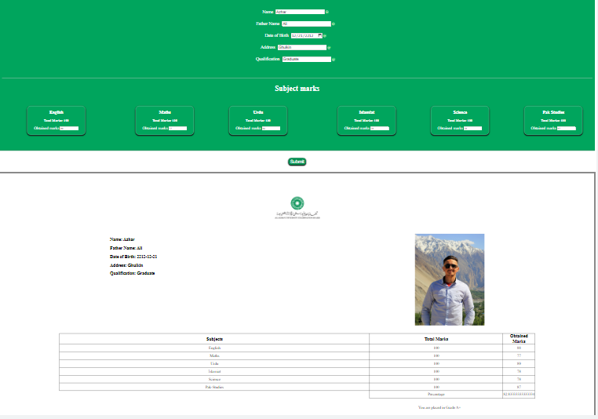The width and height of the screenshot is (598, 419).
Task: Click the small icon beside the Name field
Action: coord(327,13)
